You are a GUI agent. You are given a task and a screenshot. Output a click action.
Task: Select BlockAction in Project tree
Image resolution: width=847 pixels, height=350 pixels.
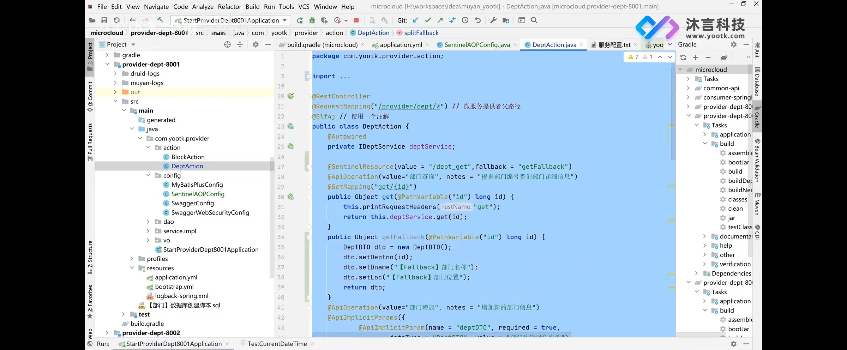pos(188,157)
